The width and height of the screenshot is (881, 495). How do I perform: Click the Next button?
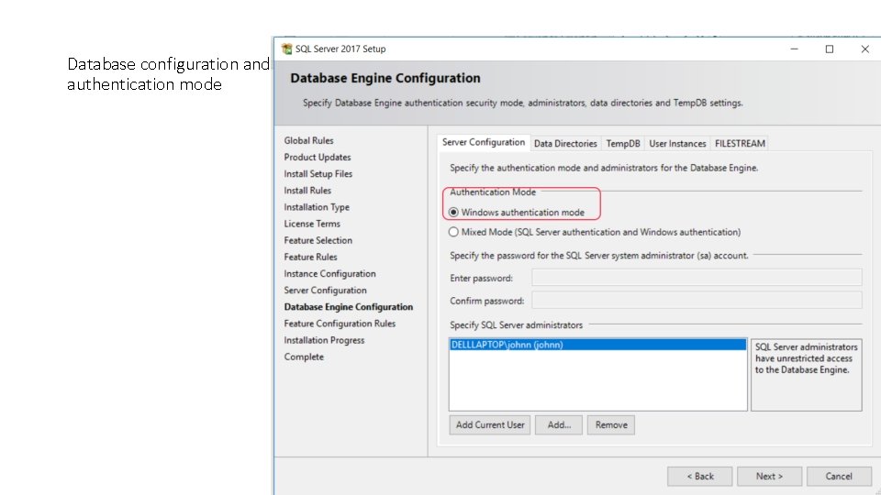[x=769, y=476]
